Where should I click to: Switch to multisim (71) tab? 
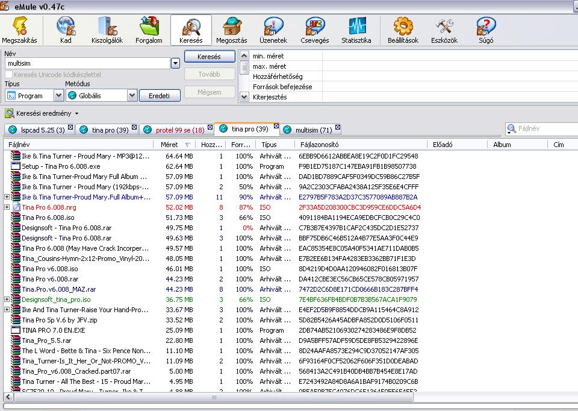point(311,130)
